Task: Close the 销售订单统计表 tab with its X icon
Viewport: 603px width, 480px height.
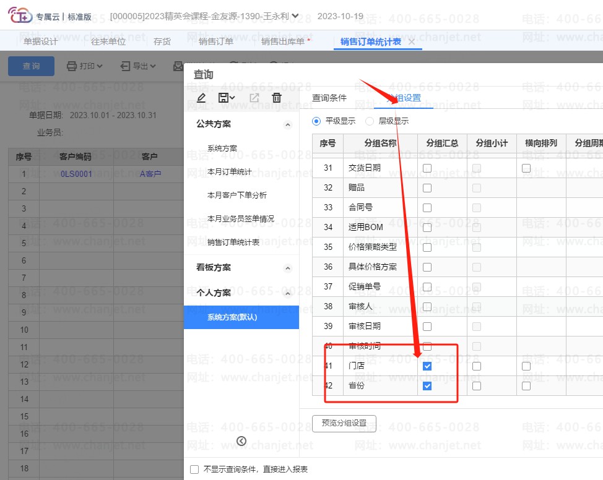Action: pyautogui.click(x=412, y=42)
